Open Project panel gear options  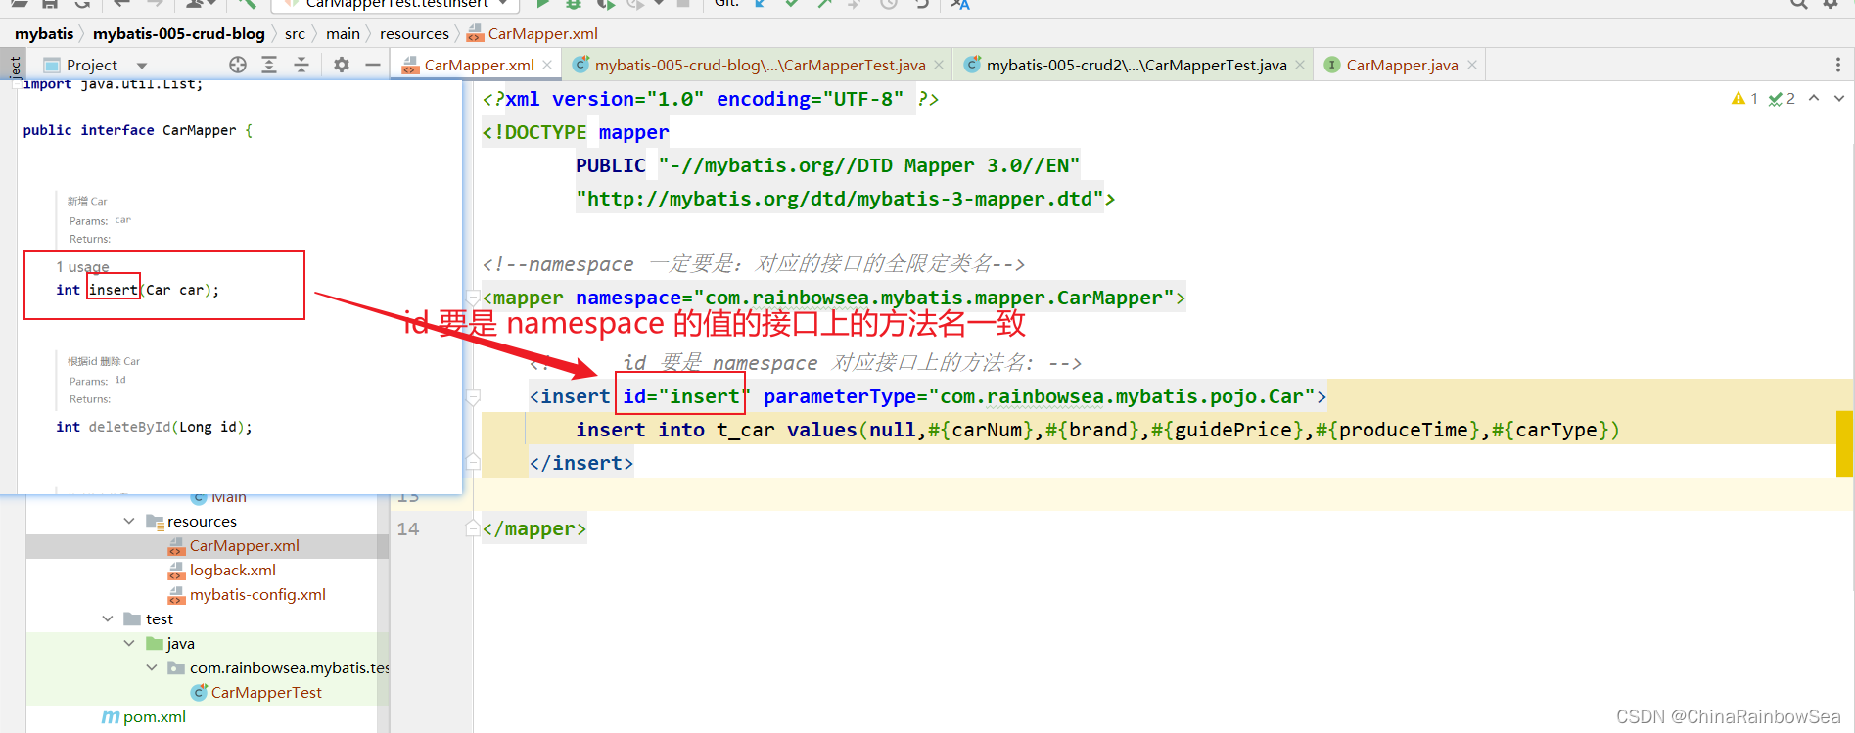pos(341,65)
